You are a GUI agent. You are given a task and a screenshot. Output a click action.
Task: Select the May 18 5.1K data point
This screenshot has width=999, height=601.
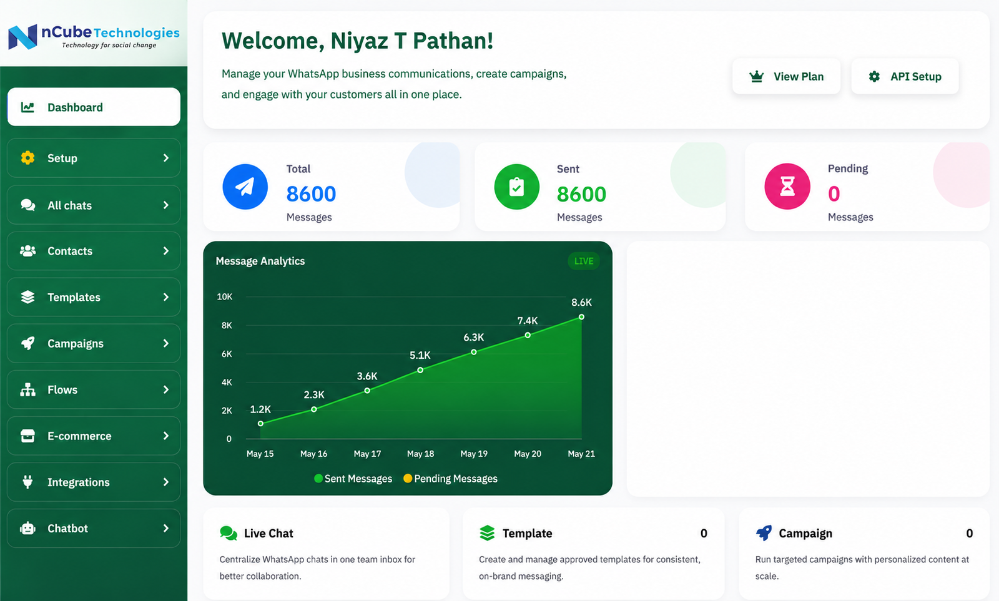(x=420, y=370)
